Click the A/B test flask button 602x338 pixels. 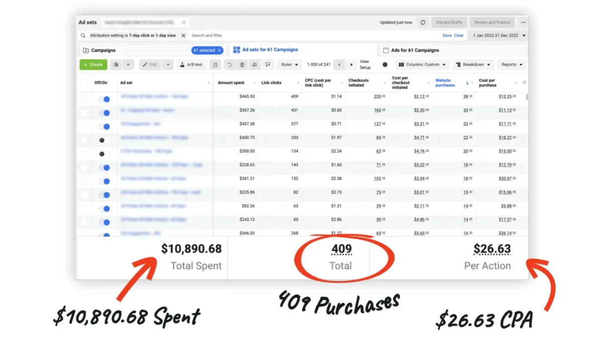(x=192, y=65)
